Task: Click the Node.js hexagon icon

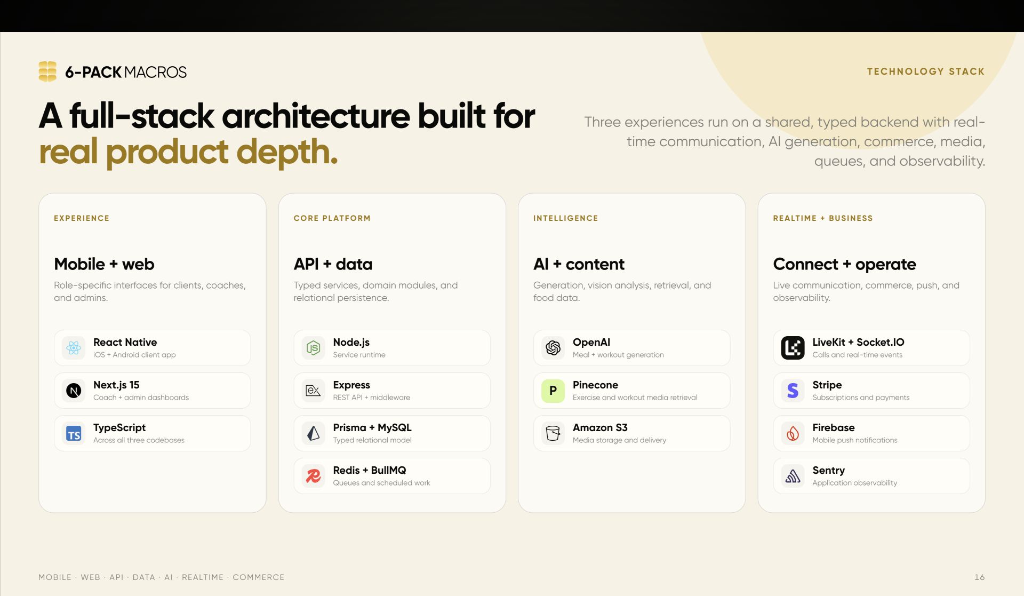Action: coord(313,348)
